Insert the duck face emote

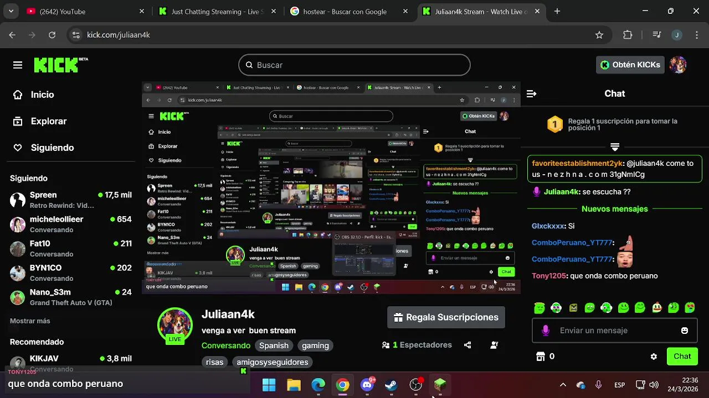pyautogui.click(x=657, y=307)
